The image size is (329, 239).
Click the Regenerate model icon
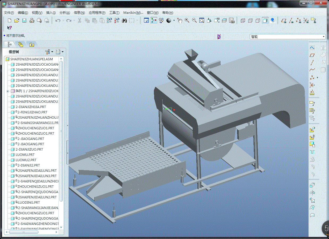click(109, 20)
